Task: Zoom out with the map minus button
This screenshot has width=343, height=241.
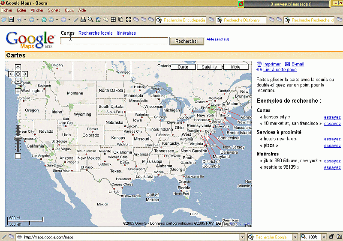Action: click(18, 156)
